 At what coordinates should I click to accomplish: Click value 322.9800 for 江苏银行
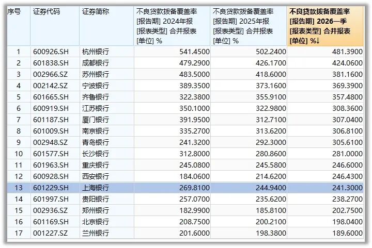[x=271, y=108]
